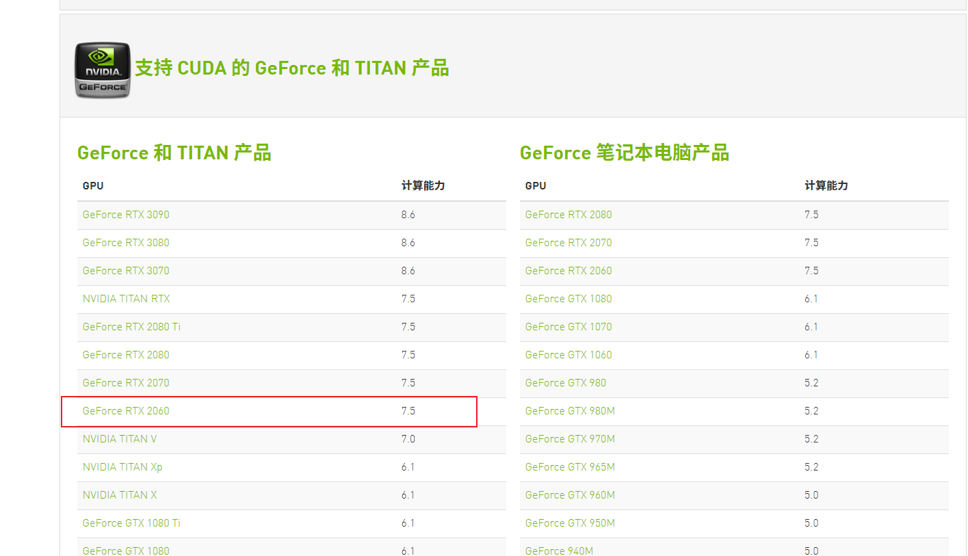Open GeForce RTX 2070 in the desktop GeForce and TITAN table
The width and height of the screenshot is (968, 556).
(126, 383)
